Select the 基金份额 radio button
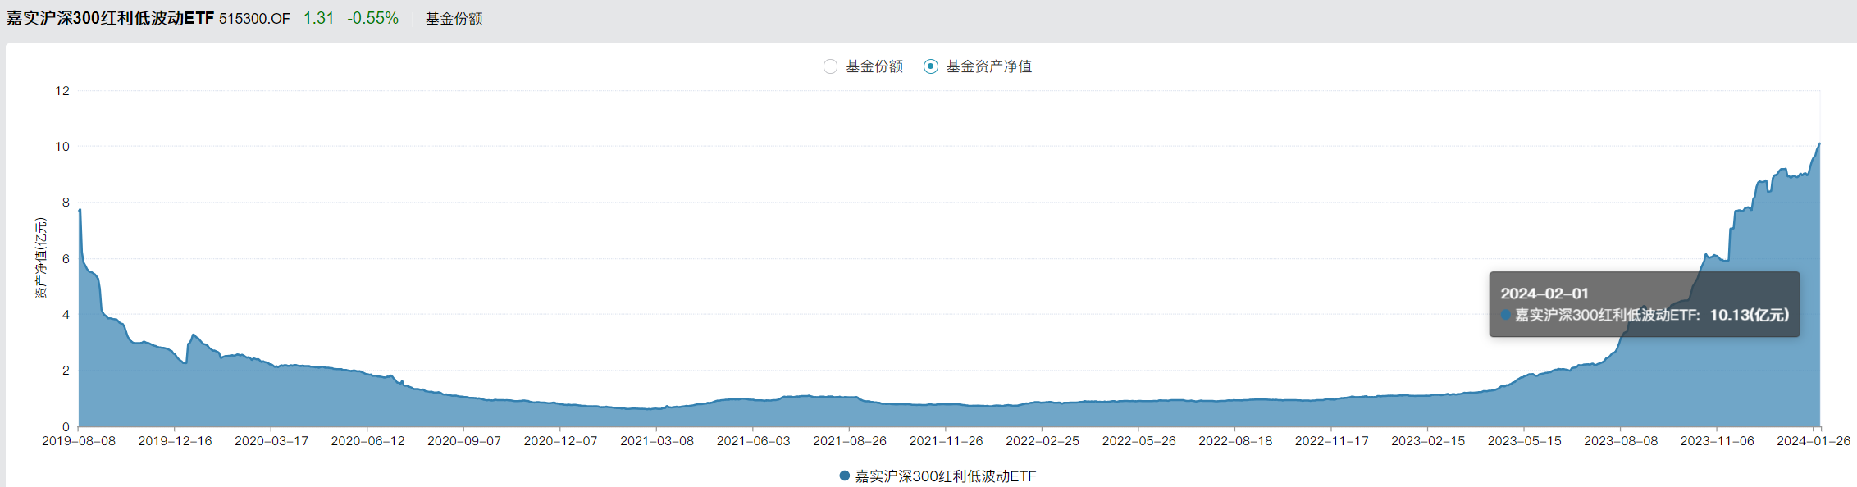 [830, 66]
